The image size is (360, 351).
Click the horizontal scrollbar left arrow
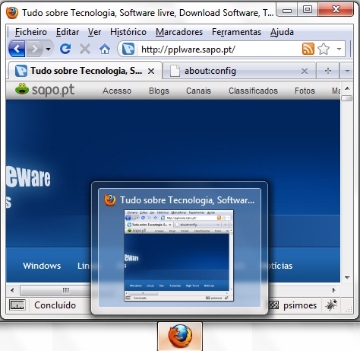12,290
